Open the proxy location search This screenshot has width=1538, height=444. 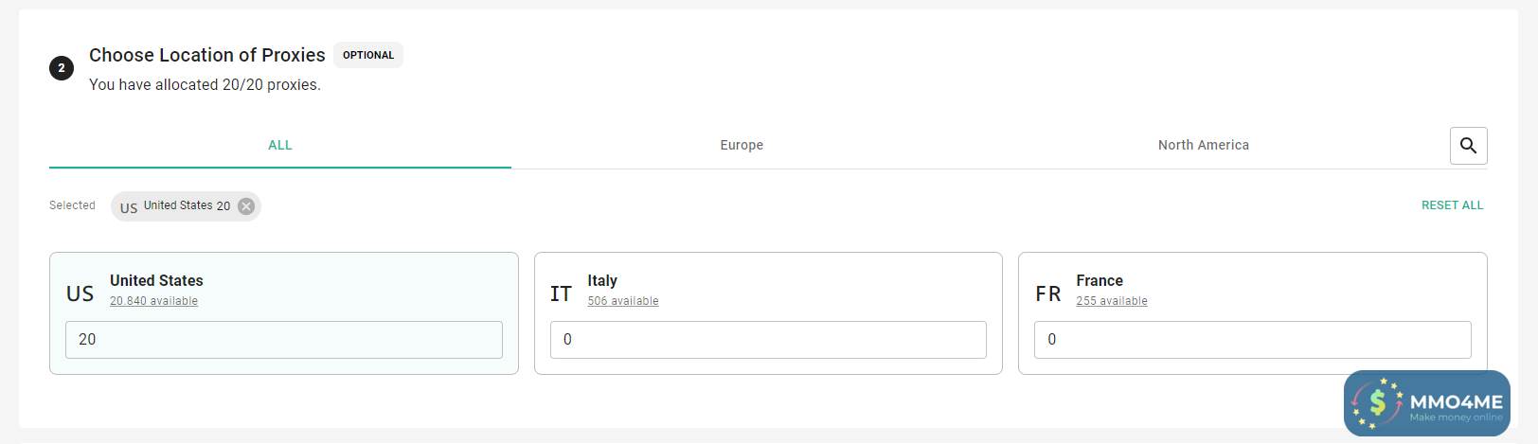coord(1468,146)
